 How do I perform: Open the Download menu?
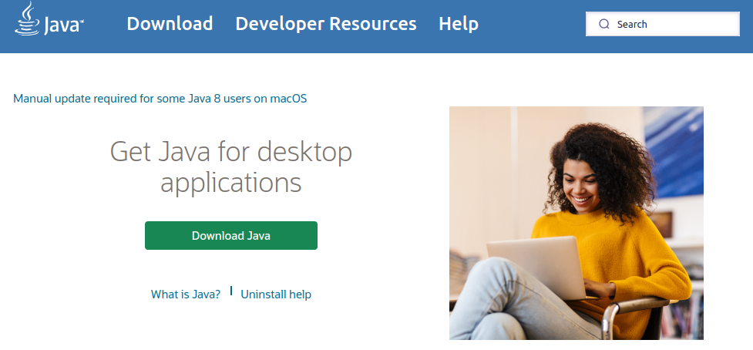click(170, 24)
